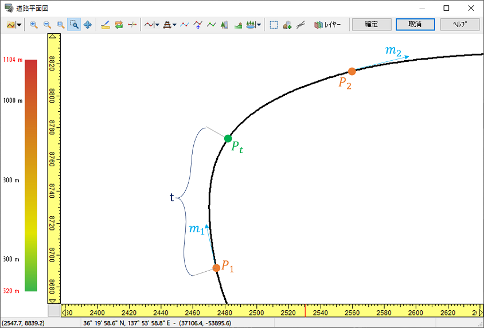
Task: Expand the road curve tool dropdown
Action: click(157, 25)
